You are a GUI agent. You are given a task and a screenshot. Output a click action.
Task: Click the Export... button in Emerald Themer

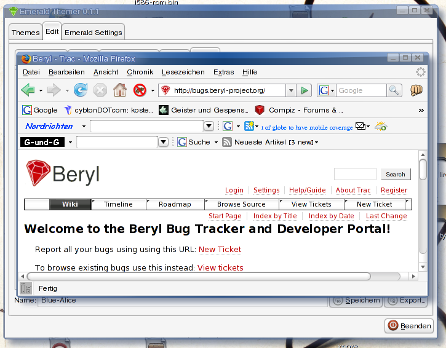[x=406, y=301]
